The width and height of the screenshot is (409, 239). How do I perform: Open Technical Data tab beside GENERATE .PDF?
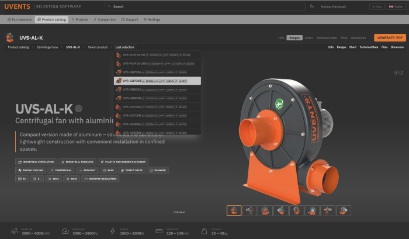click(x=327, y=38)
